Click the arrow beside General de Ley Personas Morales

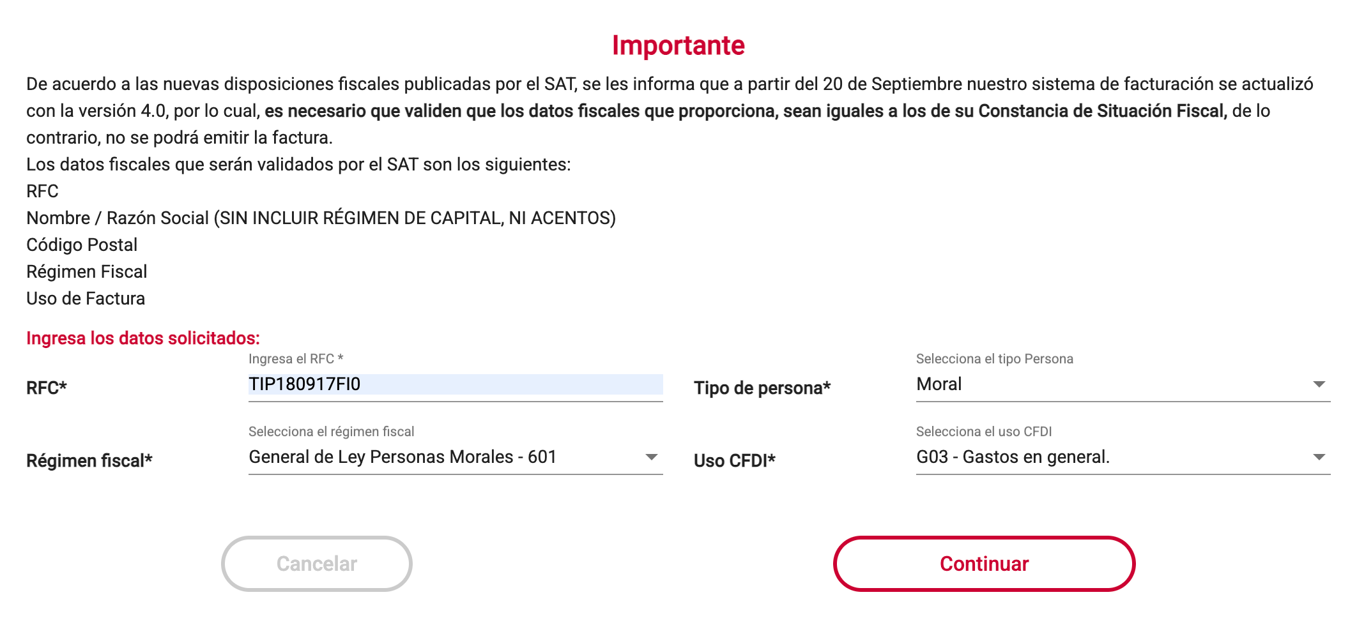[652, 457]
